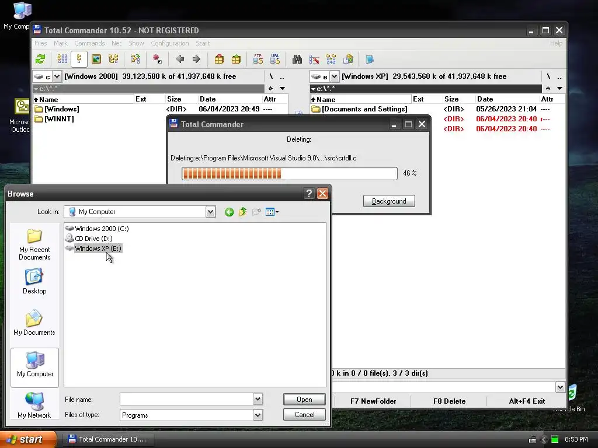Screen dimensions: 598x448
Task: Select CD Drive (D:) in Browse list
Action: (89, 239)
